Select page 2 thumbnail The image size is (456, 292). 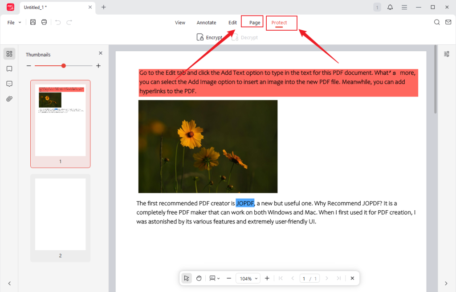click(60, 214)
